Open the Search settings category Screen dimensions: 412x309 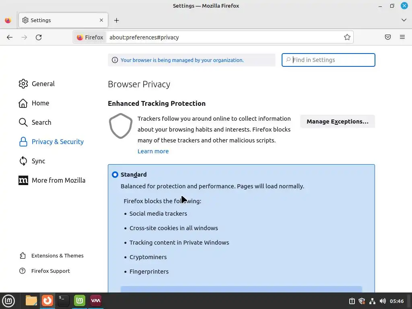tap(41, 122)
